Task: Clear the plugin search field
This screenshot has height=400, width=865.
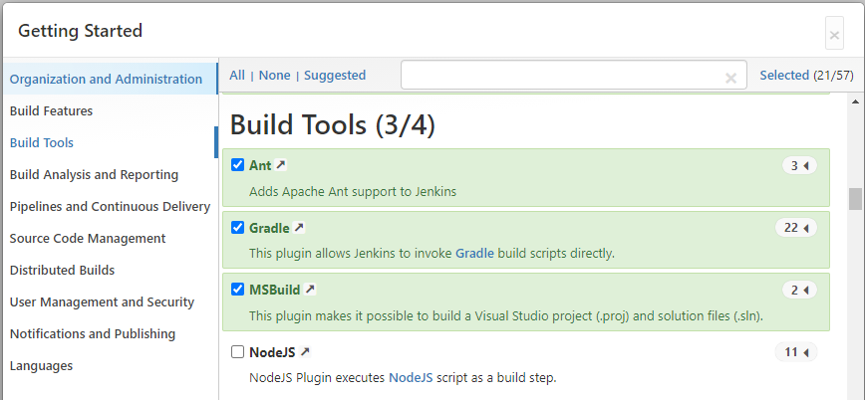Action: tap(730, 77)
